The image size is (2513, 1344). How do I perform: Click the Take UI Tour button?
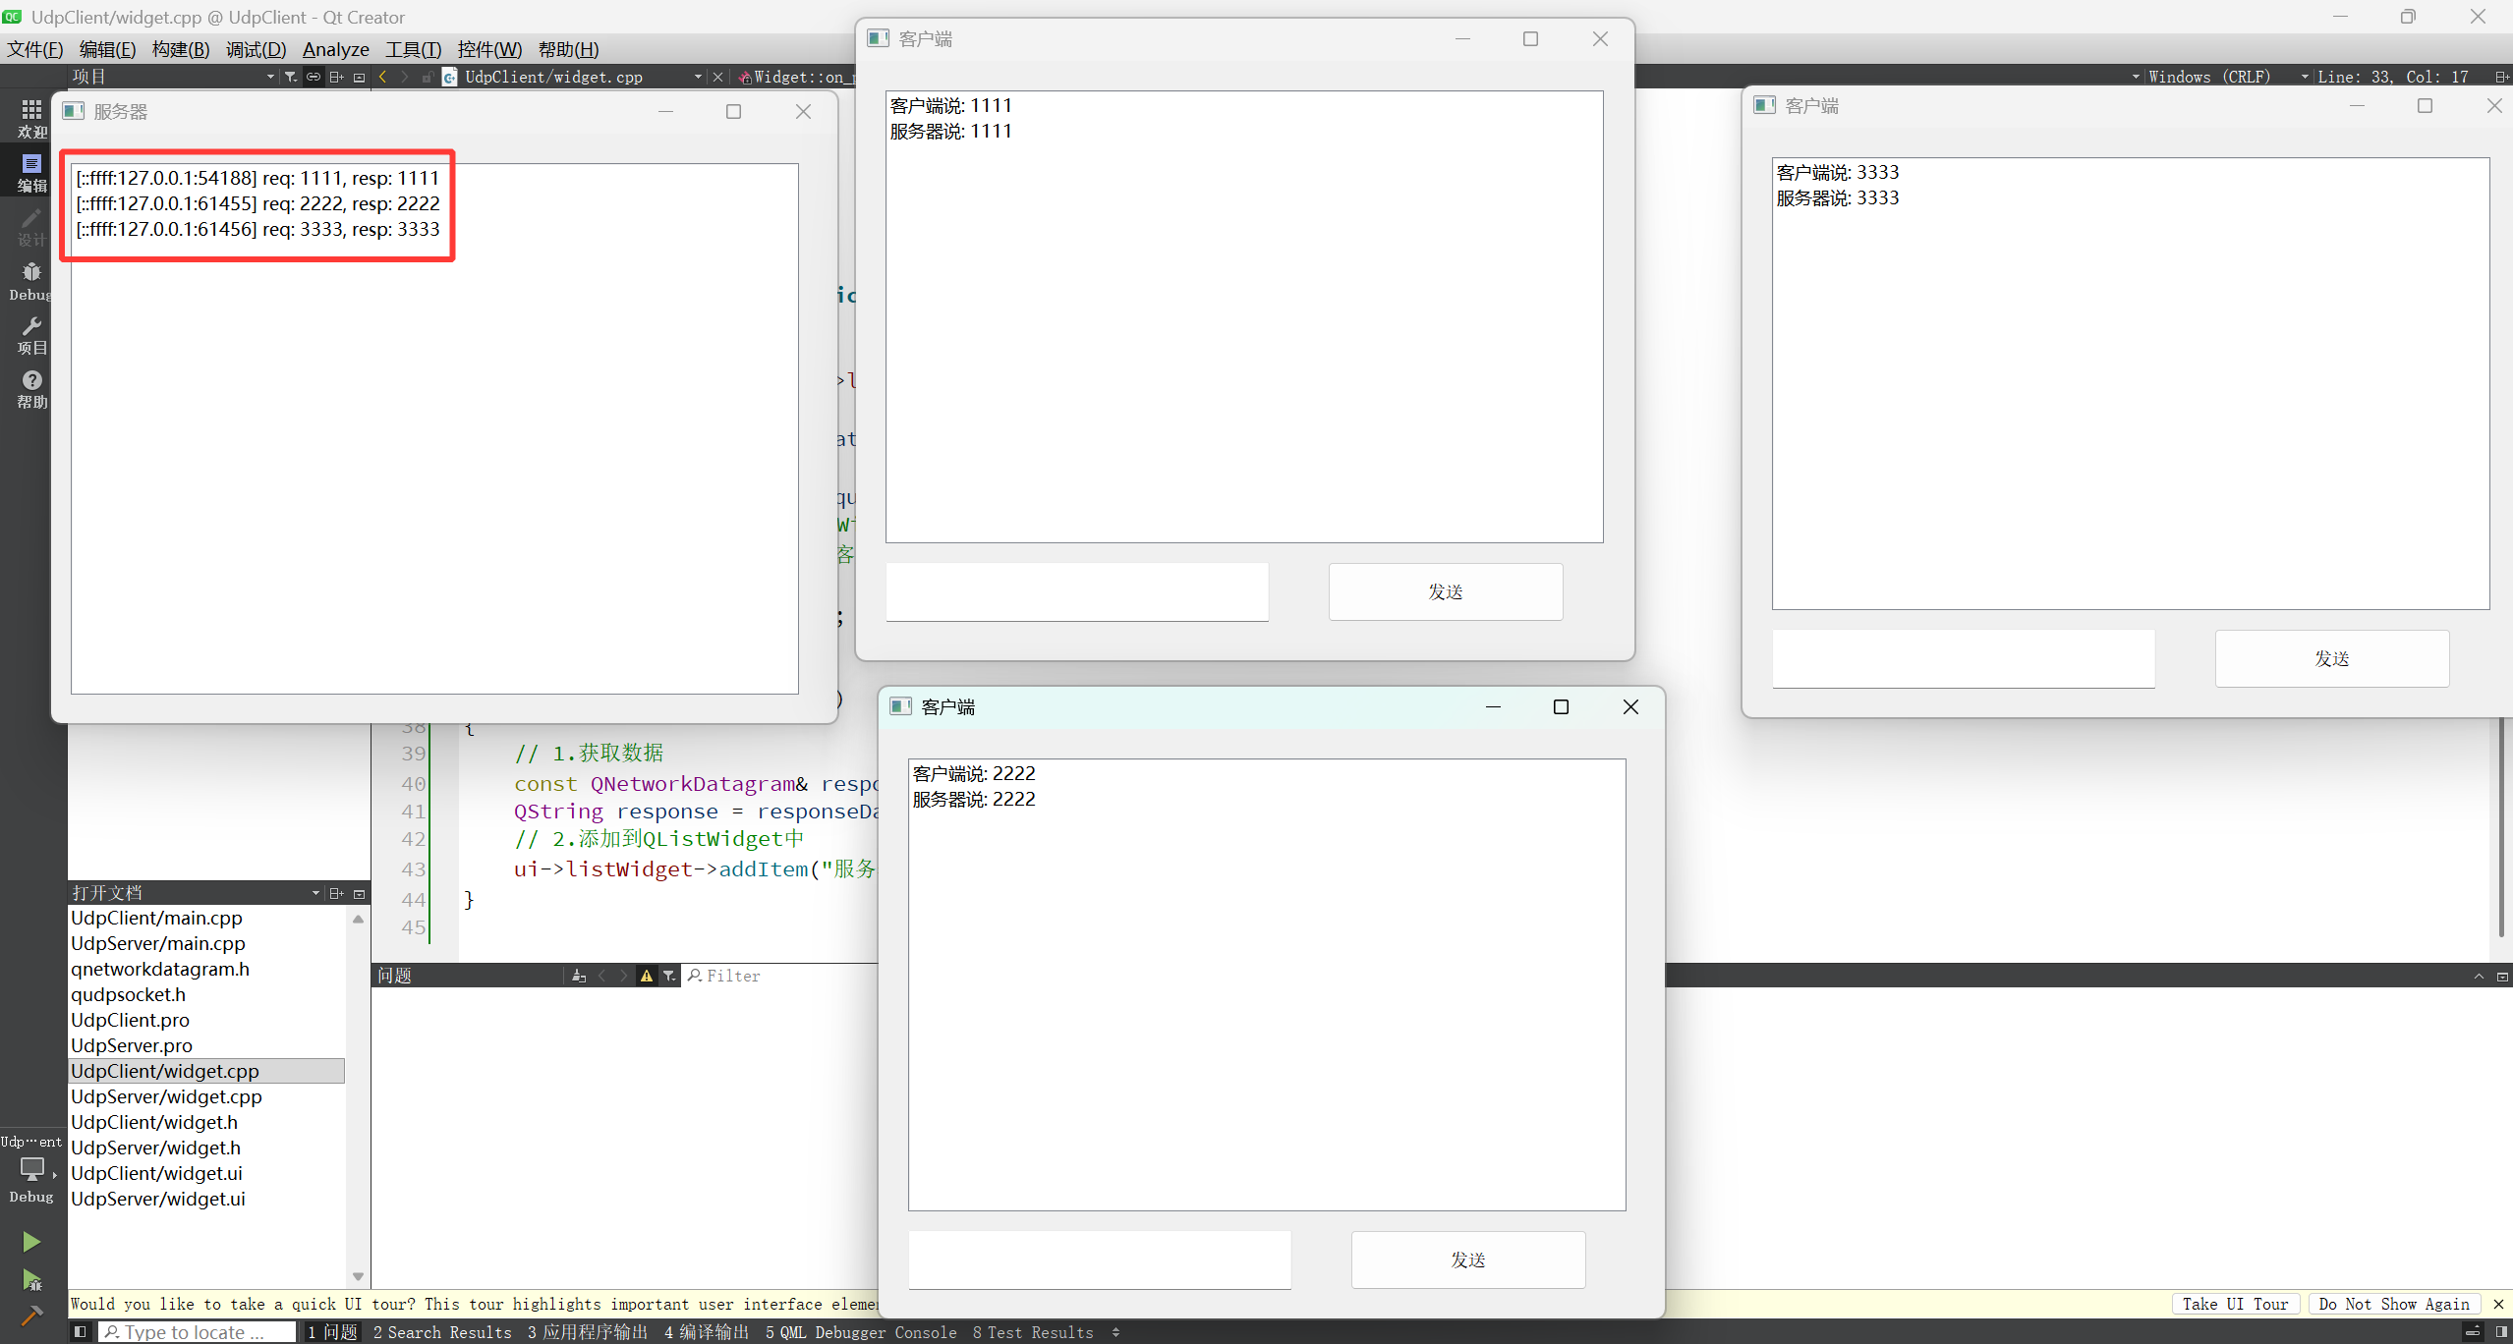(x=2234, y=1304)
